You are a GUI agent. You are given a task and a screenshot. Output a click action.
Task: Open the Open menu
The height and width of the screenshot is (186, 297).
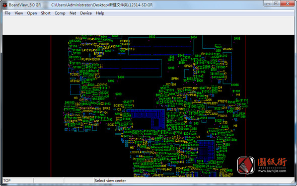[x=32, y=13]
